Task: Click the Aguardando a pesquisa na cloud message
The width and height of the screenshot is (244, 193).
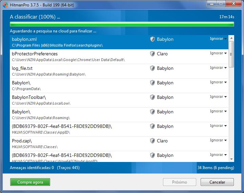Action: pyautogui.click(x=53, y=31)
